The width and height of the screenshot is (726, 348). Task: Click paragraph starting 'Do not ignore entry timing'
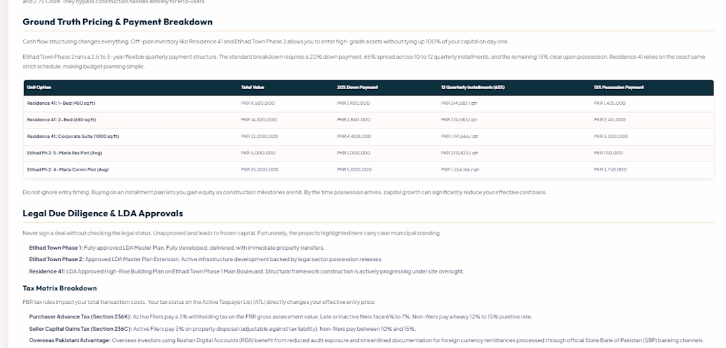pyautogui.click(x=284, y=192)
